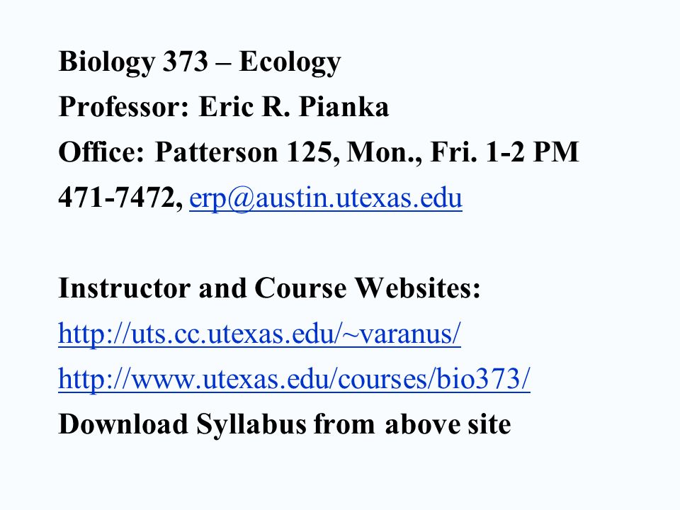
Task: Open the erp@austin.utexas.edu email link
Action: [x=326, y=198]
